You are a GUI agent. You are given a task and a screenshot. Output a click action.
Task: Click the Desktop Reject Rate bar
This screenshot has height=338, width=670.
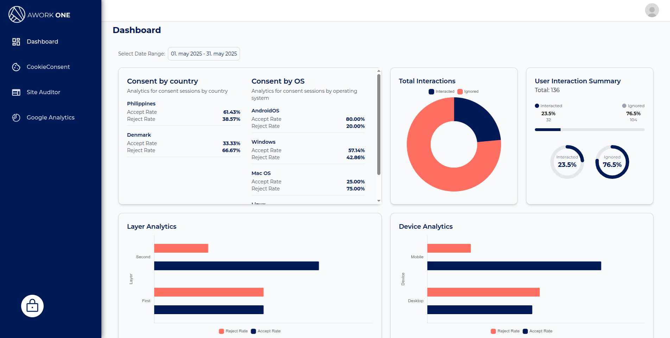(483, 292)
